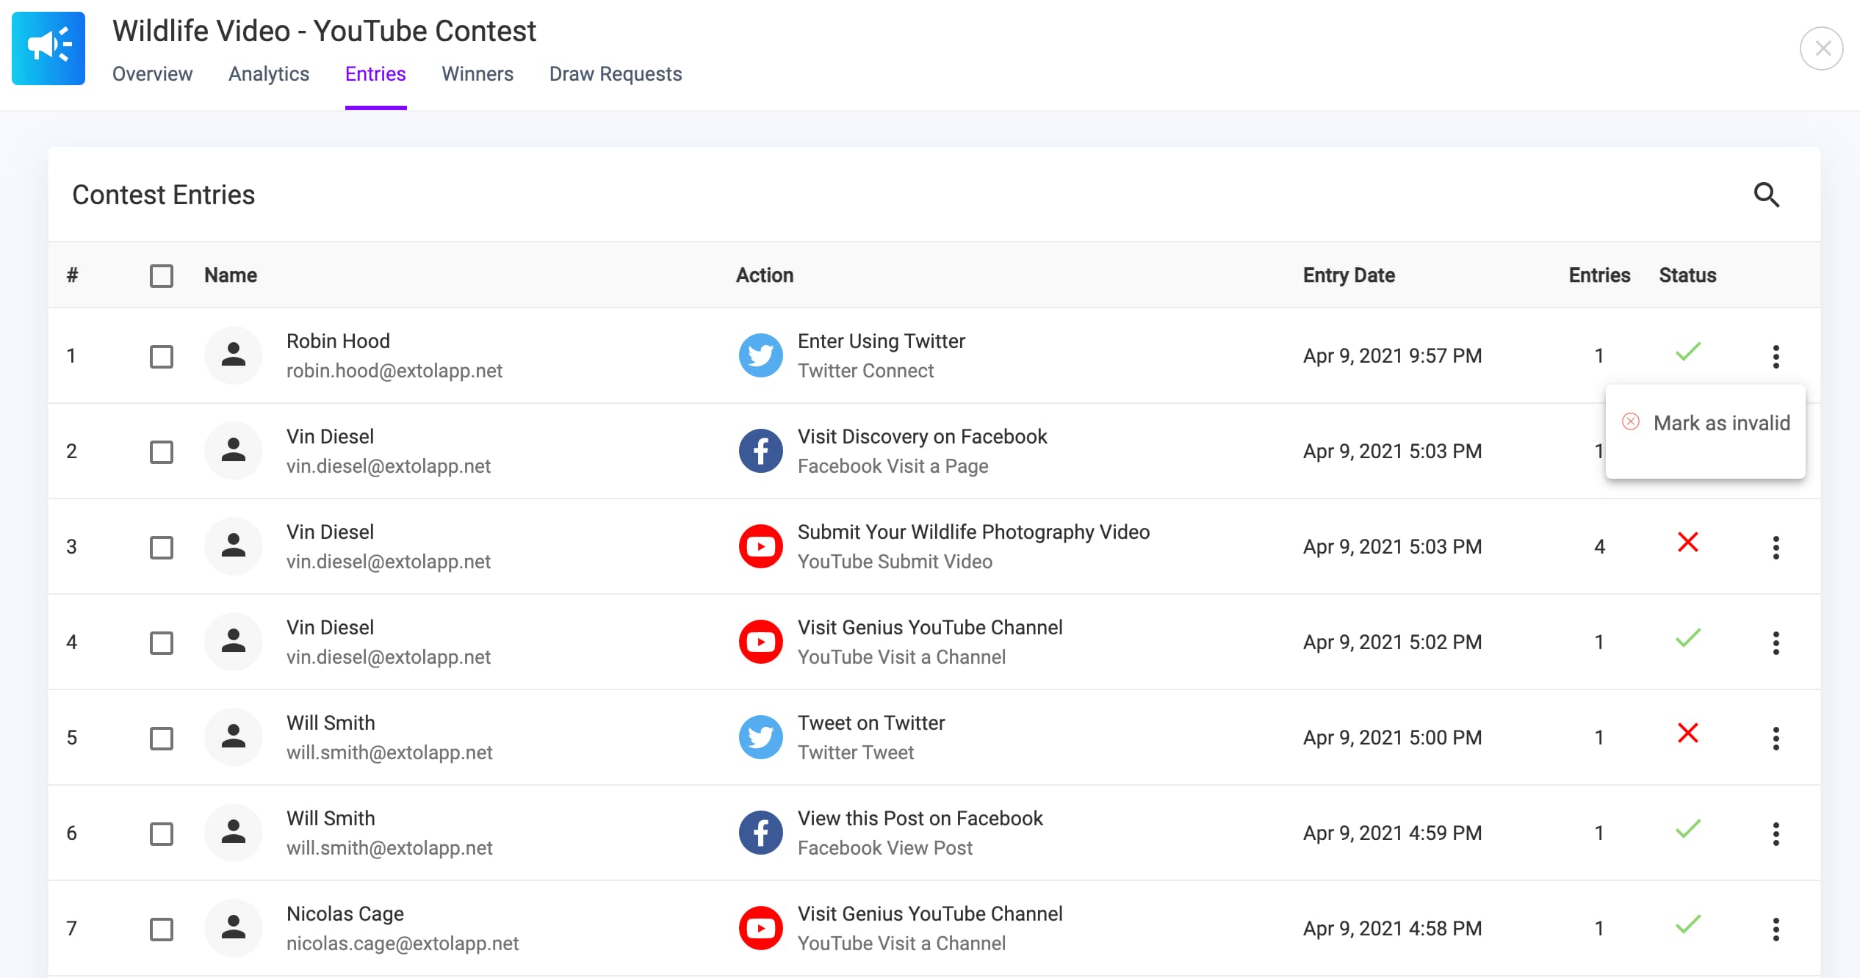Click the green checkmark status in row 4
The image size is (1860, 978).
pyautogui.click(x=1688, y=638)
